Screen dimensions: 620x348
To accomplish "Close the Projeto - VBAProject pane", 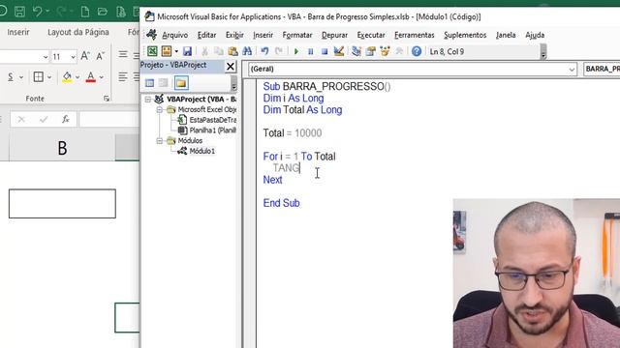I will [x=231, y=67].
